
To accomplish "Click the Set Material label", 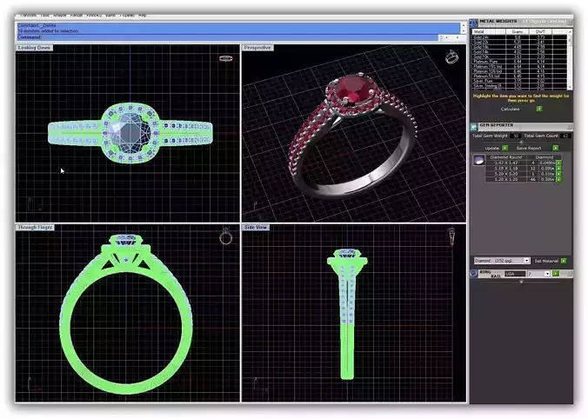I will pos(546,261).
